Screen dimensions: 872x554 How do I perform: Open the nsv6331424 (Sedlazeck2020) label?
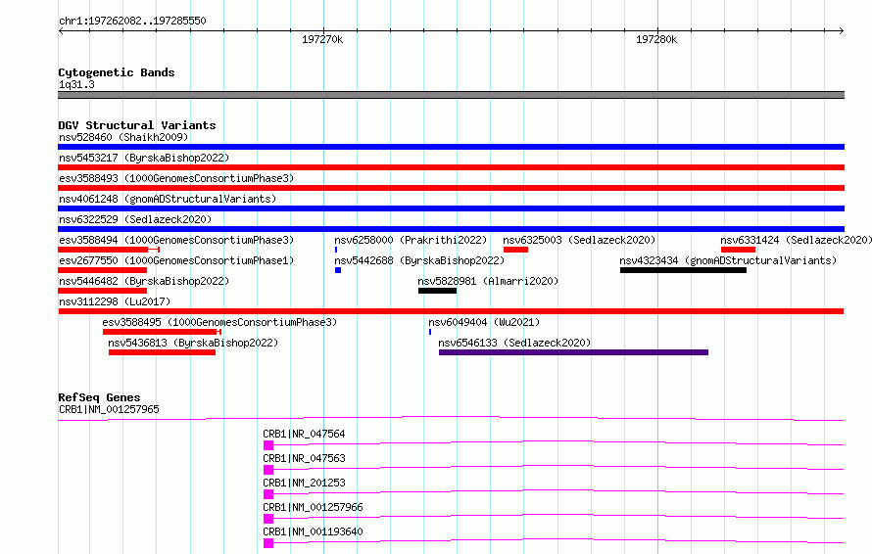796,240
